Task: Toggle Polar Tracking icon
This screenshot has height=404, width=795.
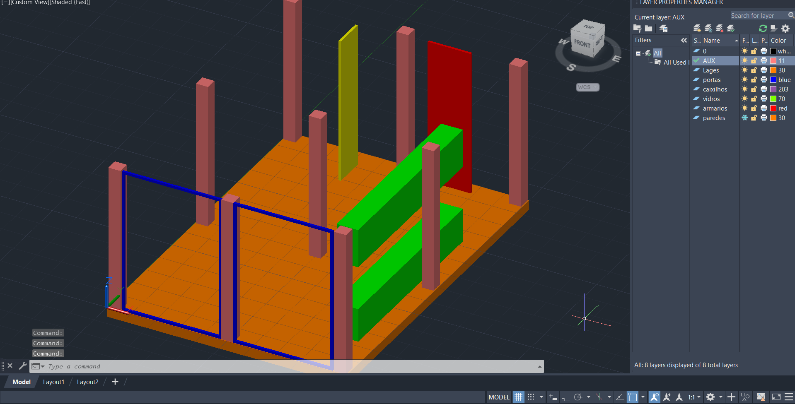Action: [x=578, y=397]
